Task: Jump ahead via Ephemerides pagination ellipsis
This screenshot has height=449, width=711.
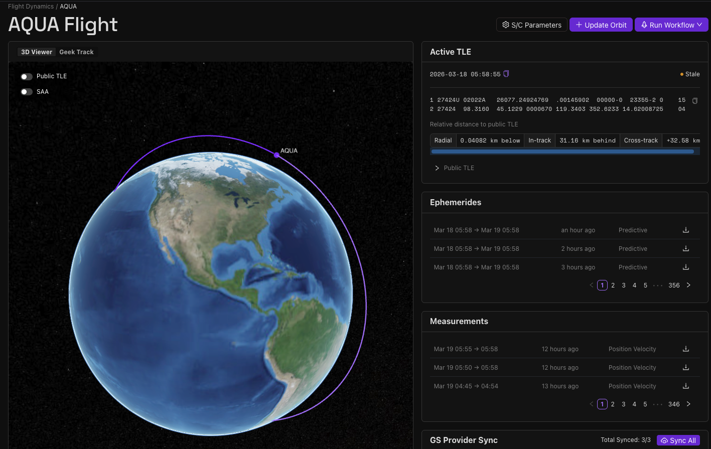Action: tap(658, 285)
